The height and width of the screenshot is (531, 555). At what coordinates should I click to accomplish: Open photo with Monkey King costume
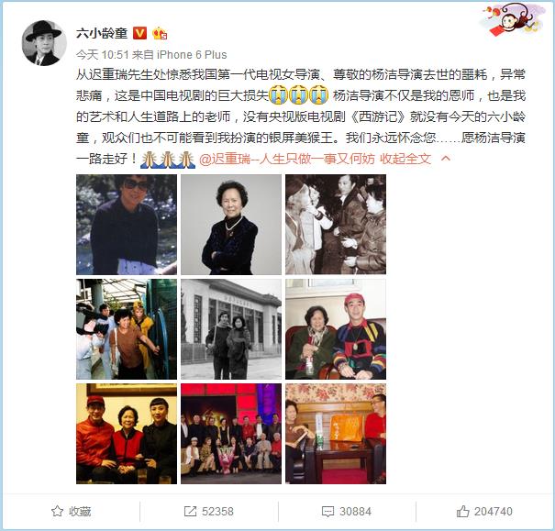point(127,329)
